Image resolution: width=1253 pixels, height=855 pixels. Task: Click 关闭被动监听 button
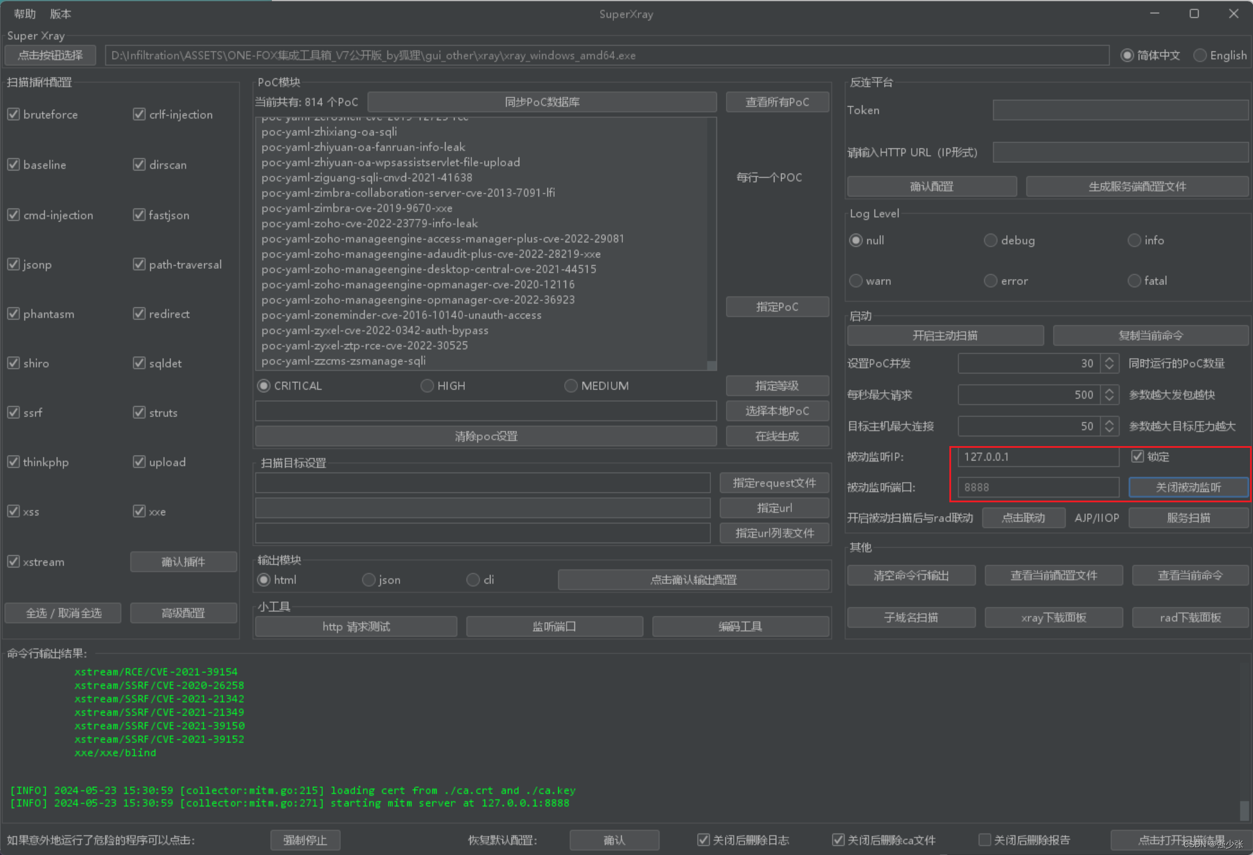point(1188,487)
